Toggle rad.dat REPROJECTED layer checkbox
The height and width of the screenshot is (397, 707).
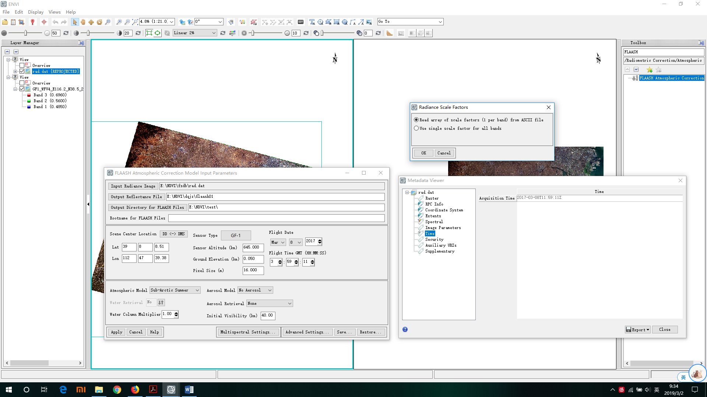[x=22, y=71]
